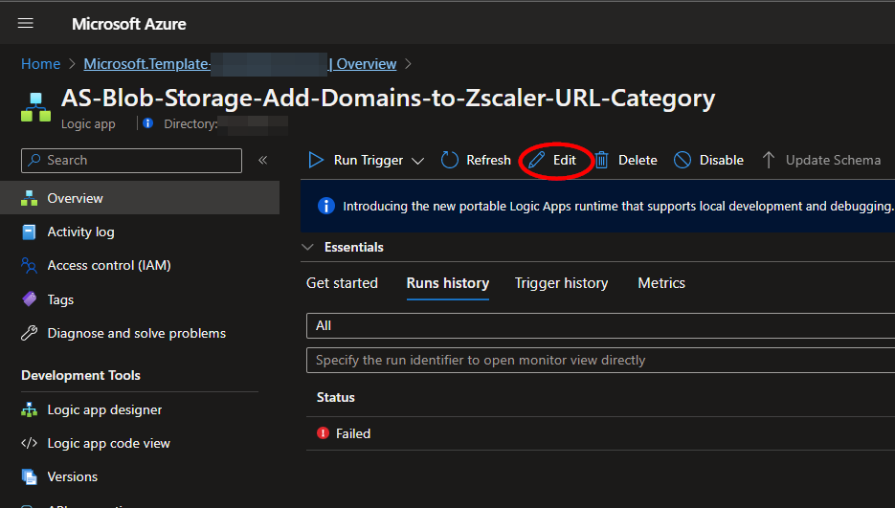This screenshot has width=895, height=508.
Task: Click the Directory info icon
Action: (147, 123)
